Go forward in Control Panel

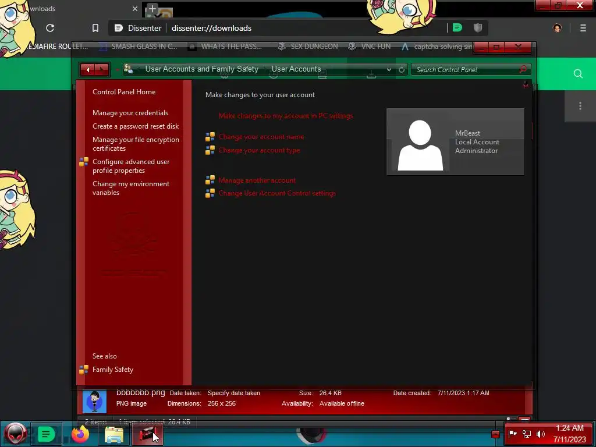pos(102,70)
